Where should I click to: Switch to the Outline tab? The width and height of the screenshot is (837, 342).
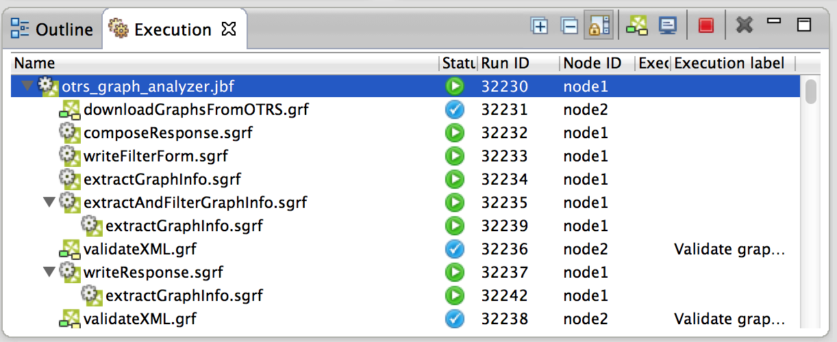coord(52,29)
